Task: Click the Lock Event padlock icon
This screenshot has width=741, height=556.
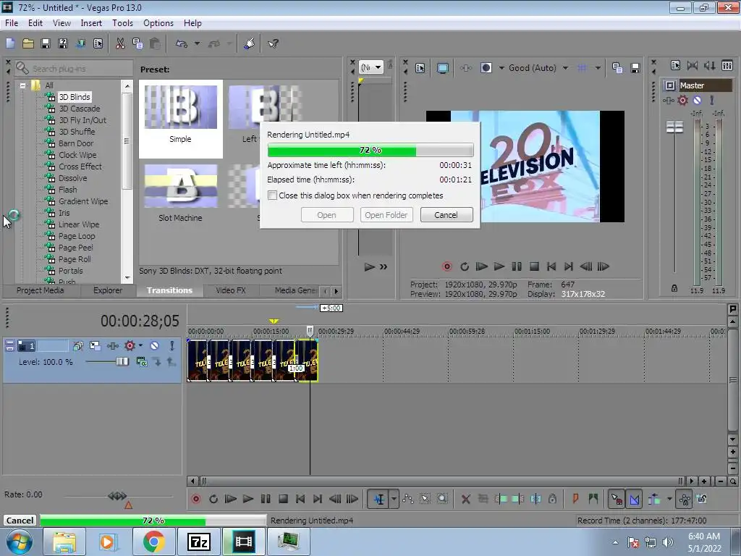Action: coord(552,499)
